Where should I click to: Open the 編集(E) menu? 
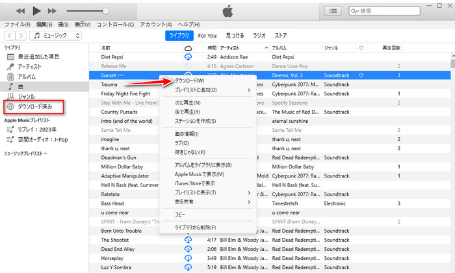coord(44,25)
